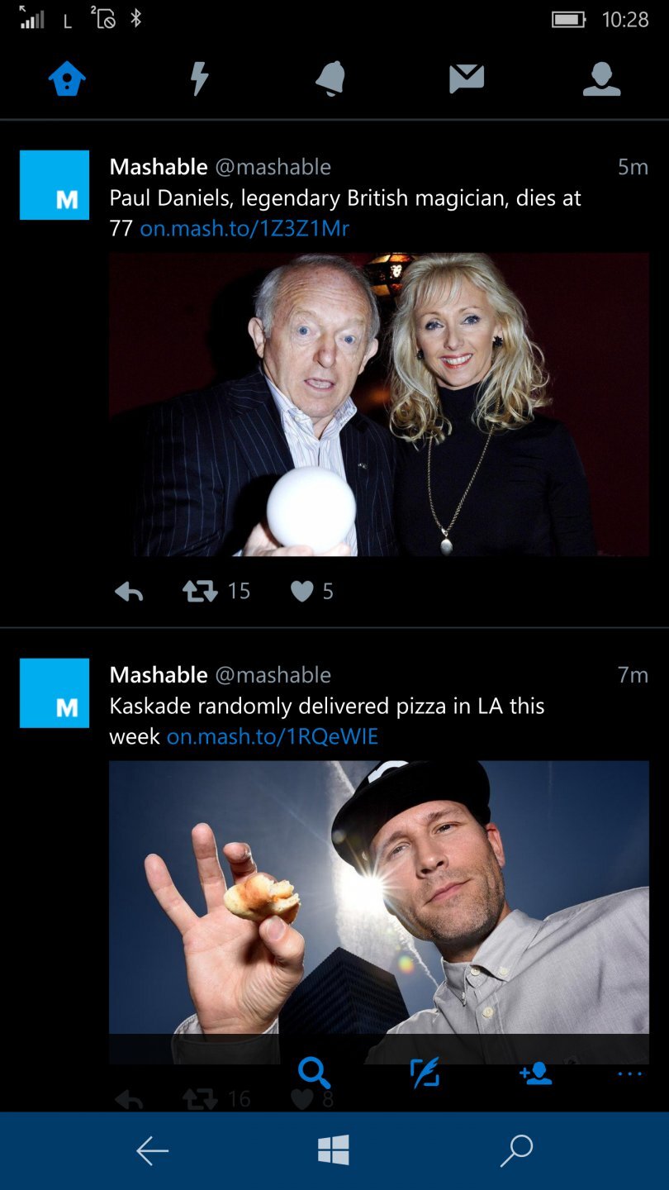This screenshot has height=1190, width=669.
Task: Like the Paul Daniels tweet
Action: [x=303, y=591]
